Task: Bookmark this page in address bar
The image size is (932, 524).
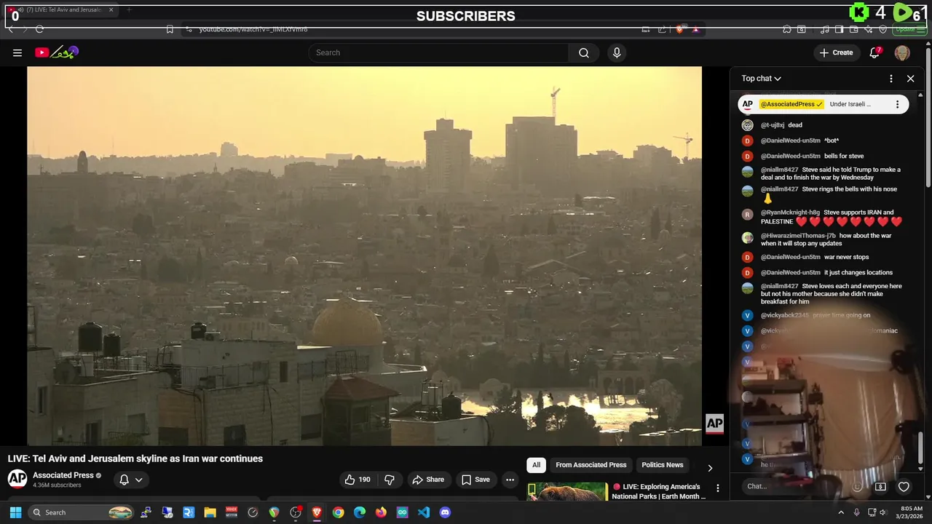Action: pos(169,29)
